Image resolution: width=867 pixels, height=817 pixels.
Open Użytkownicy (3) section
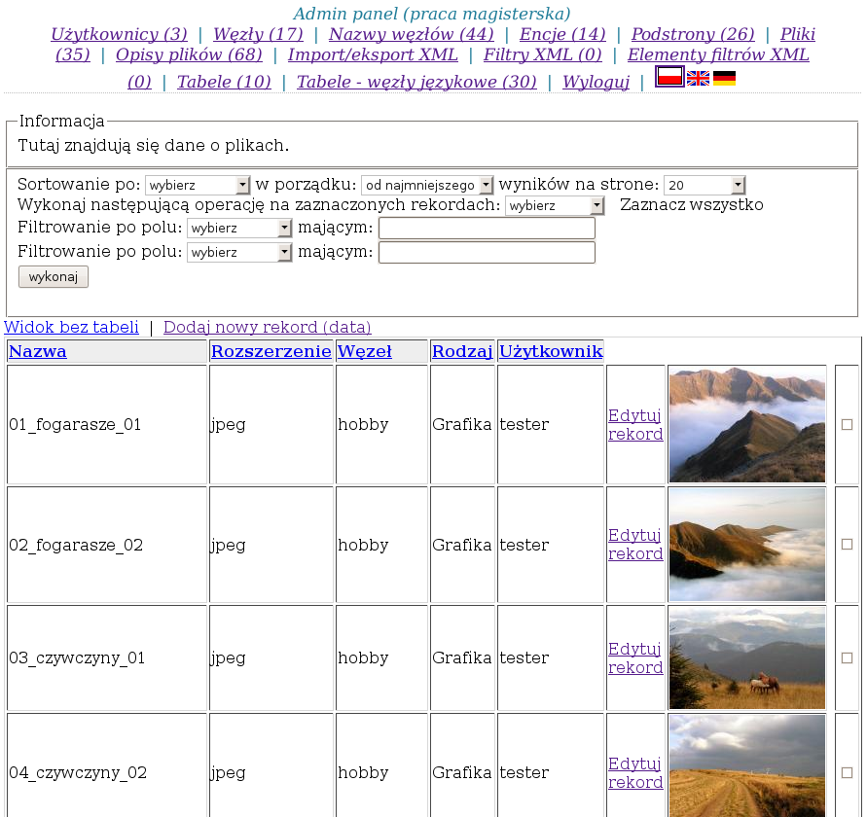[119, 34]
